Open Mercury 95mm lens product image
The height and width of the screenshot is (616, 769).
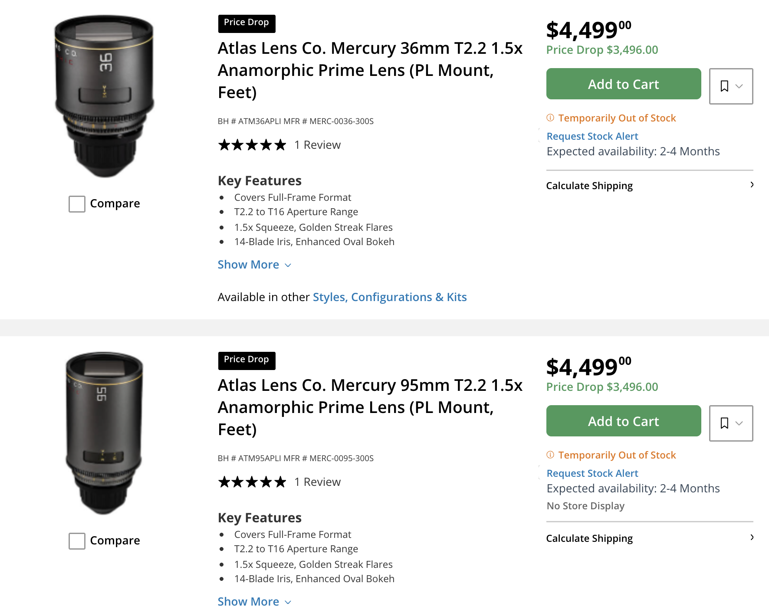[x=104, y=433]
